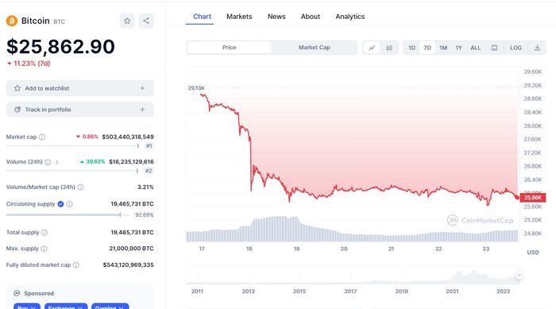Image resolution: width=556 pixels, height=309 pixels.
Task: Open the Analytics tab
Action: click(350, 17)
